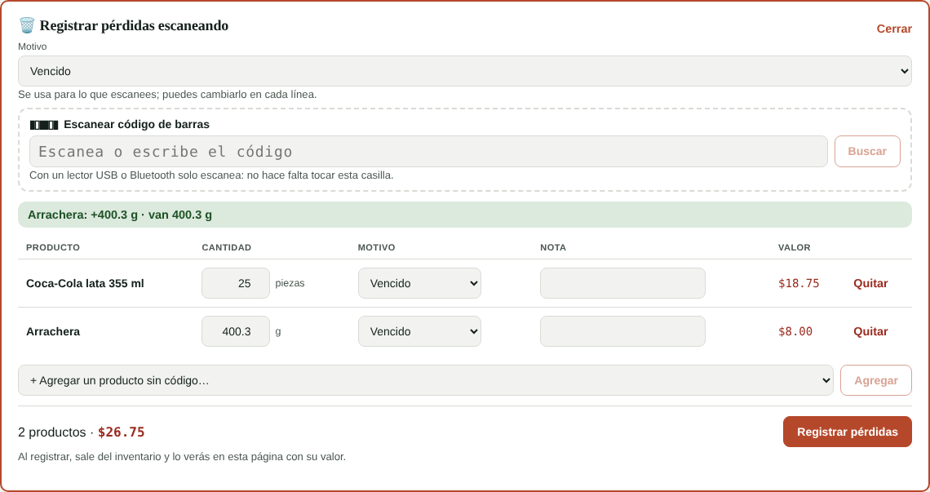Open the Motivo dropdown for Coca-Cola row
The image size is (930, 492).
419,283
